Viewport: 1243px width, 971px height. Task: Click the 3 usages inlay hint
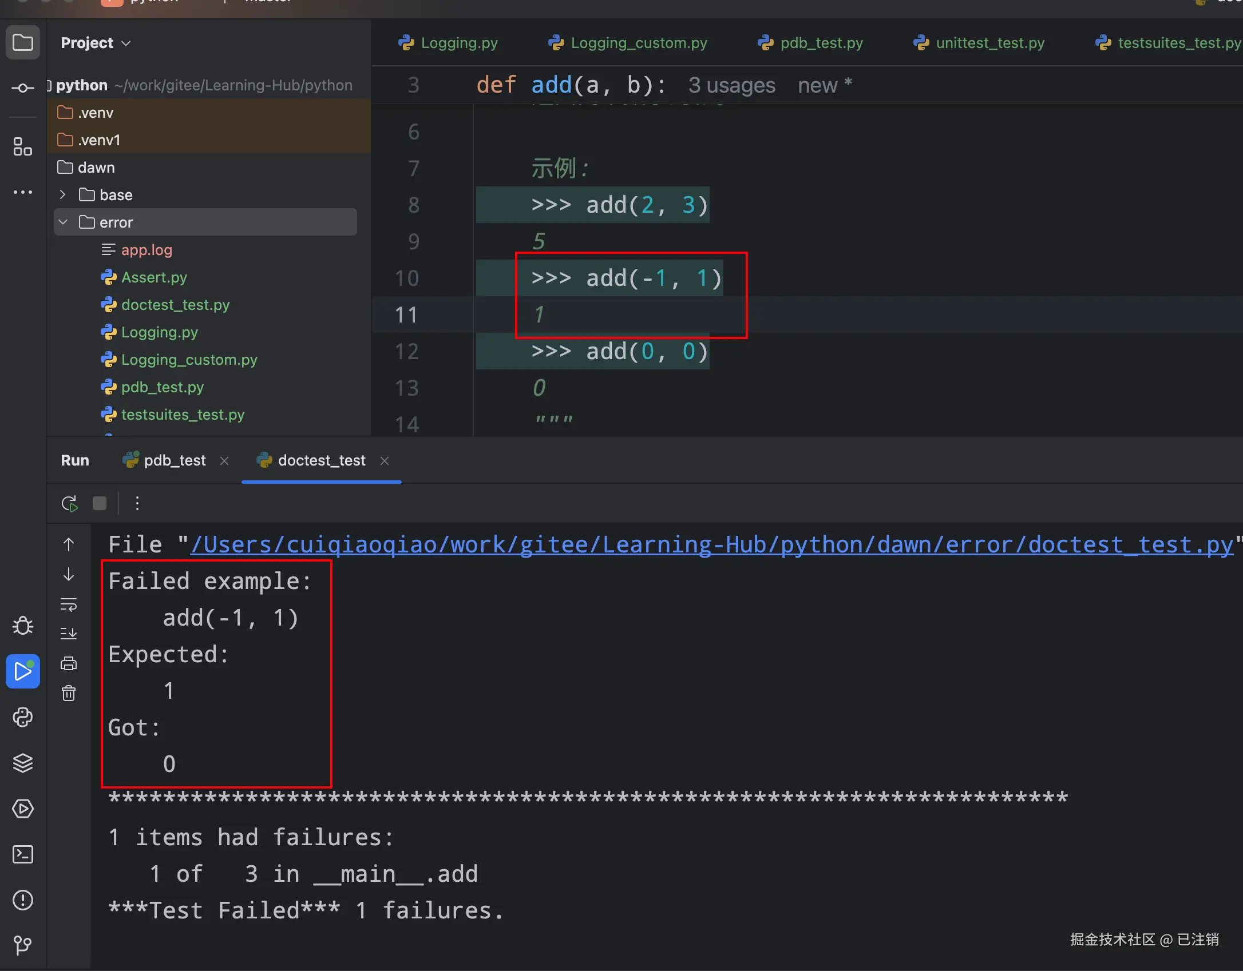click(731, 85)
